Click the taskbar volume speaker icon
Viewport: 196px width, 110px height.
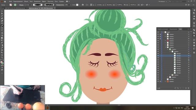179,108
